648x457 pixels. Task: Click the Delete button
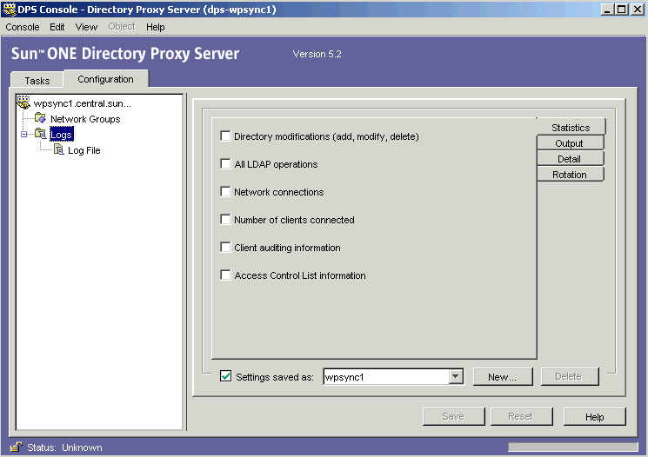pos(569,376)
